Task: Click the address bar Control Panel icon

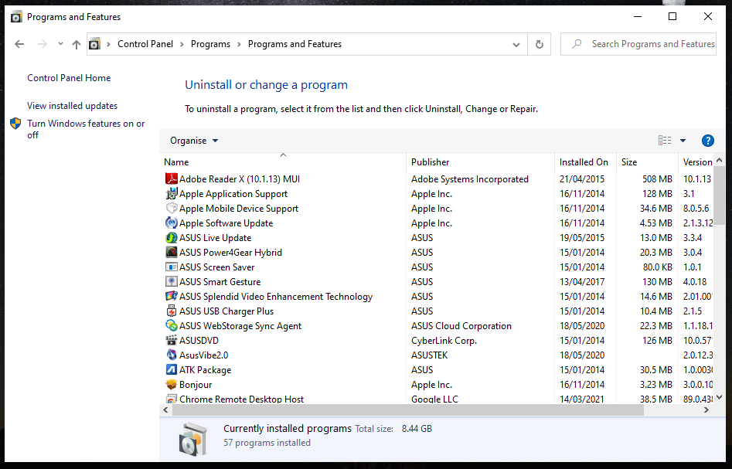Action: [94, 44]
